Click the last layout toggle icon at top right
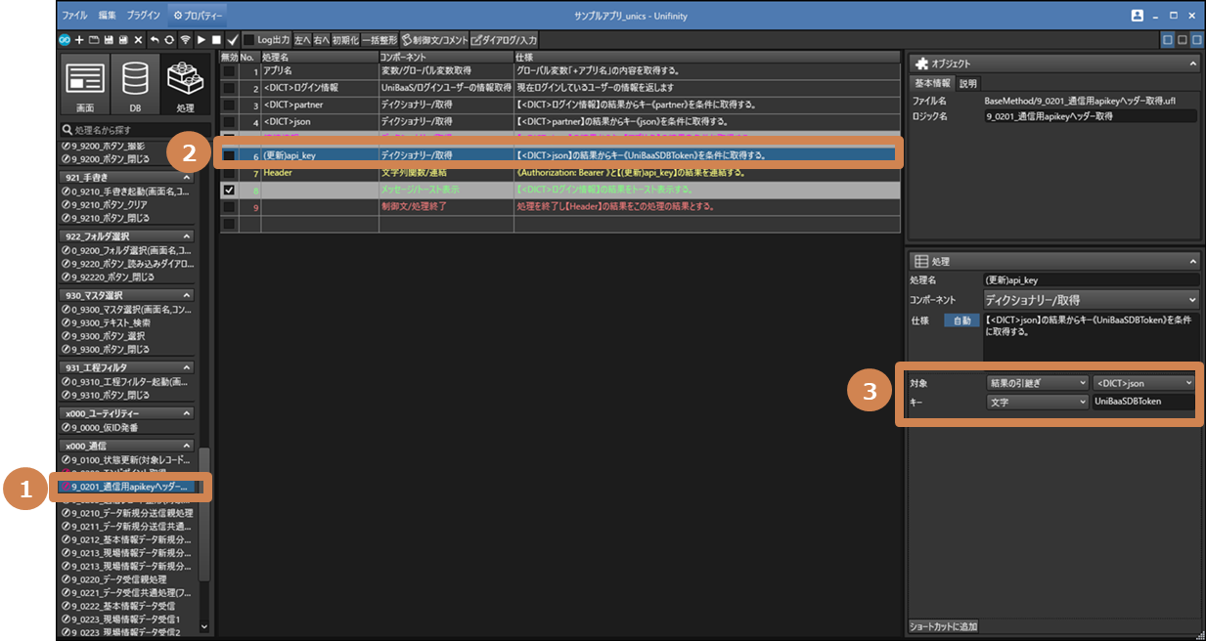 click(1196, 40)
